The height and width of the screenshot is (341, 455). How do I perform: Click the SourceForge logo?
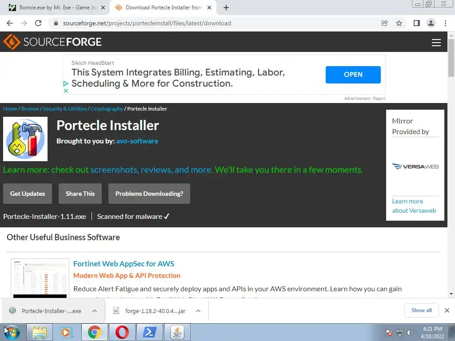tap(52, 42)
